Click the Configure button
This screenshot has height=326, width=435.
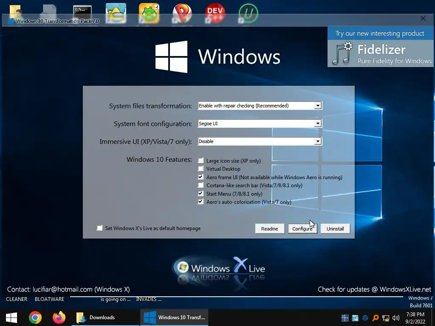tap(302, 229)
